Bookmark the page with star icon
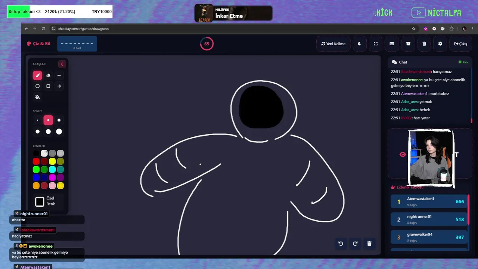Viewport: 478px width, 269px height. pos(414,29)
